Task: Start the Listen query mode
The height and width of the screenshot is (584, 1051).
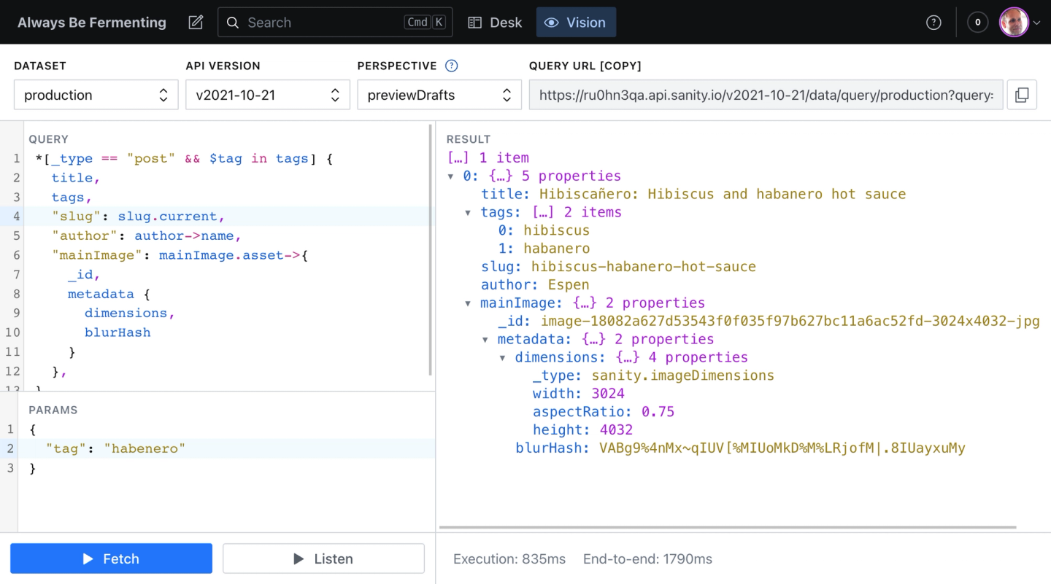Action: tap(323, 558)
